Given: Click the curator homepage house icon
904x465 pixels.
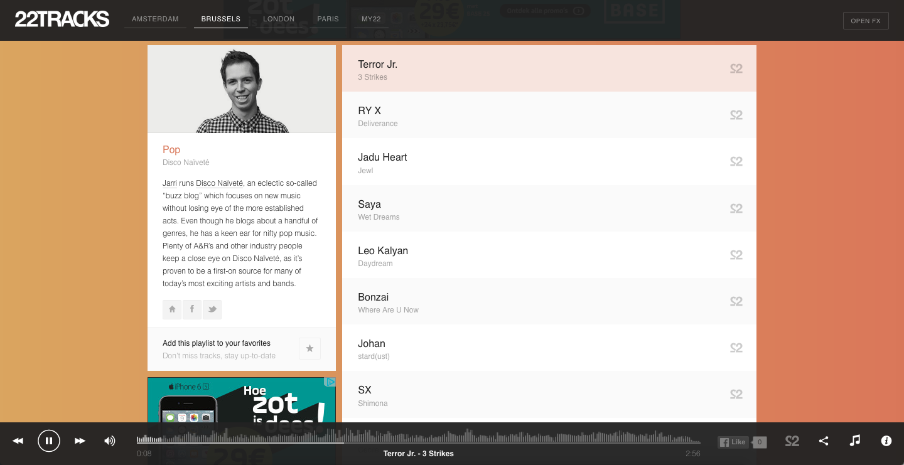Looking at the screenshot, I should click(x=172, y=309).
